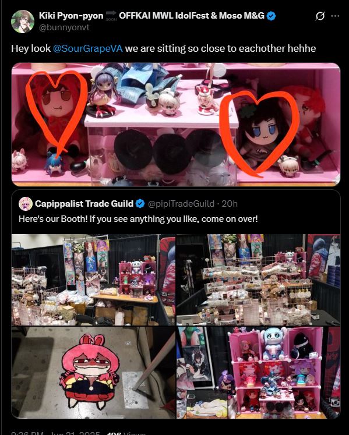Click the tweet's Views count
Image resolution: width=349 pixels, height=435 pixels.
[x=126, y=433]
